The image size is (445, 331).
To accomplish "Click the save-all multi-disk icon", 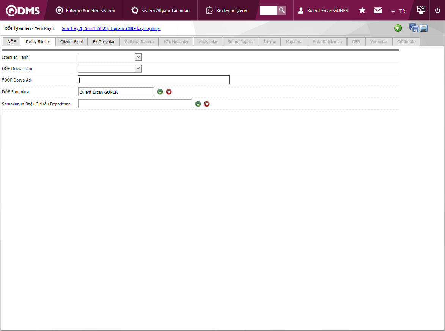I will [x=414, y=28].
